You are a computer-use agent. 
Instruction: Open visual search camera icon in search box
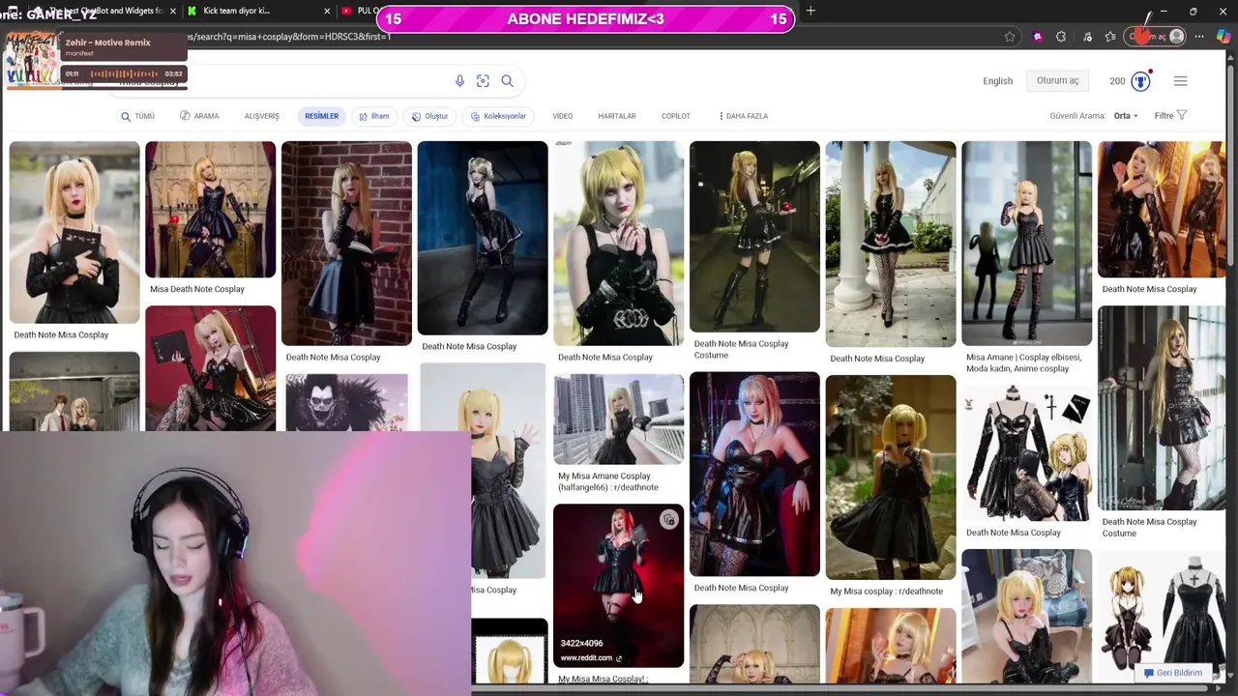pyautogui.click(x=483, y=81)
